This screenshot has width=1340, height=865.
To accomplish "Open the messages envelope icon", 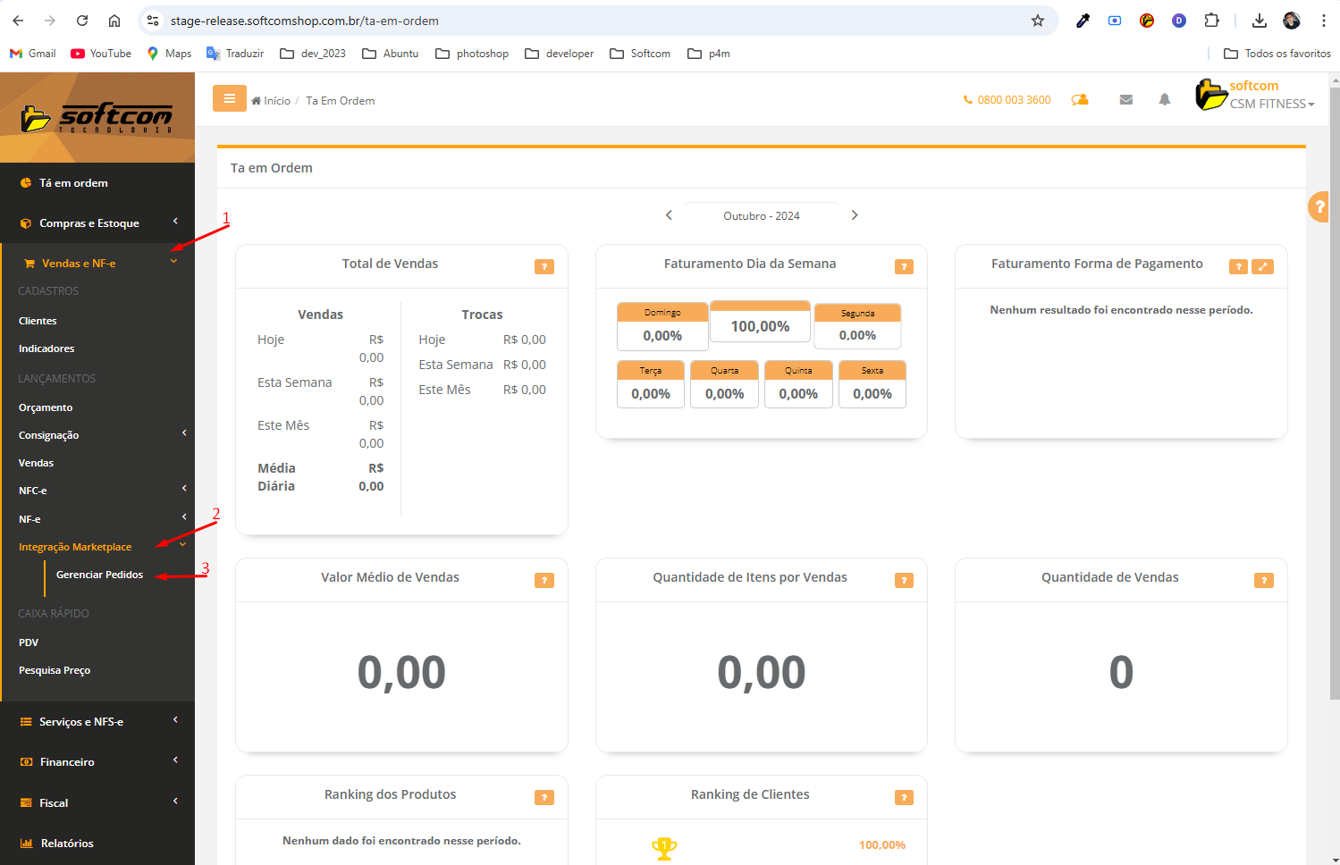I will [x=1125, y=100].
